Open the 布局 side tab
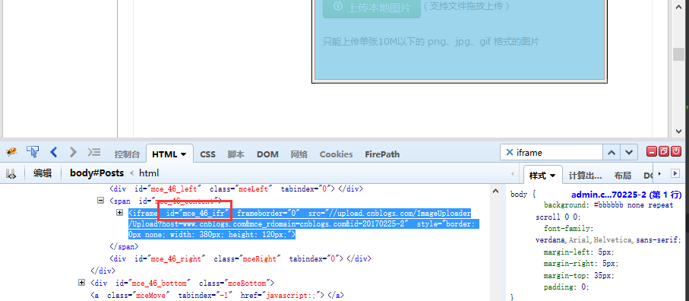 click(x=623, y=176)
